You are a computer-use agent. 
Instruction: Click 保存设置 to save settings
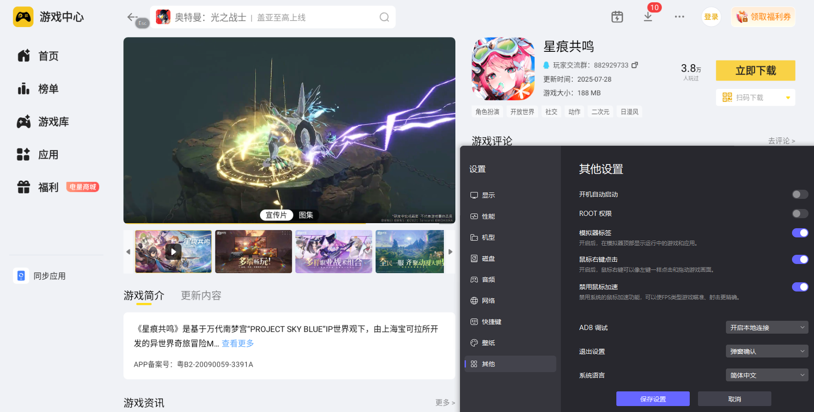point(653,399)
